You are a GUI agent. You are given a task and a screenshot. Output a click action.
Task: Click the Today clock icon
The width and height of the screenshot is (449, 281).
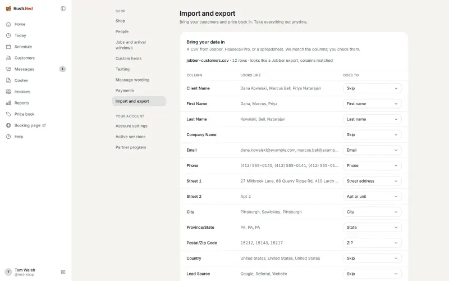(8, 35)
